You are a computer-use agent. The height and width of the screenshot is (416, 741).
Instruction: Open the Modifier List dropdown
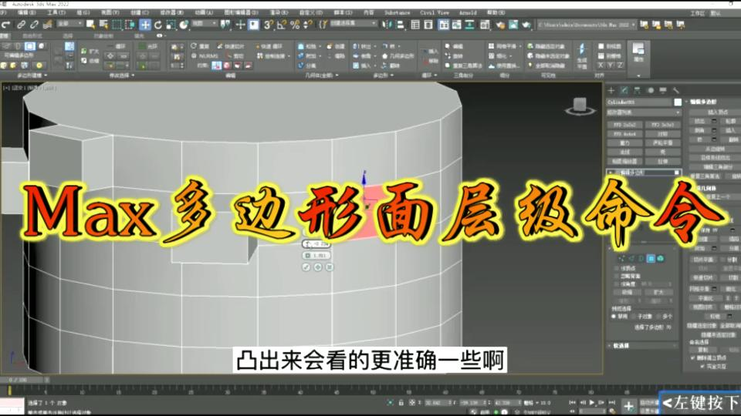click(644, 112)
